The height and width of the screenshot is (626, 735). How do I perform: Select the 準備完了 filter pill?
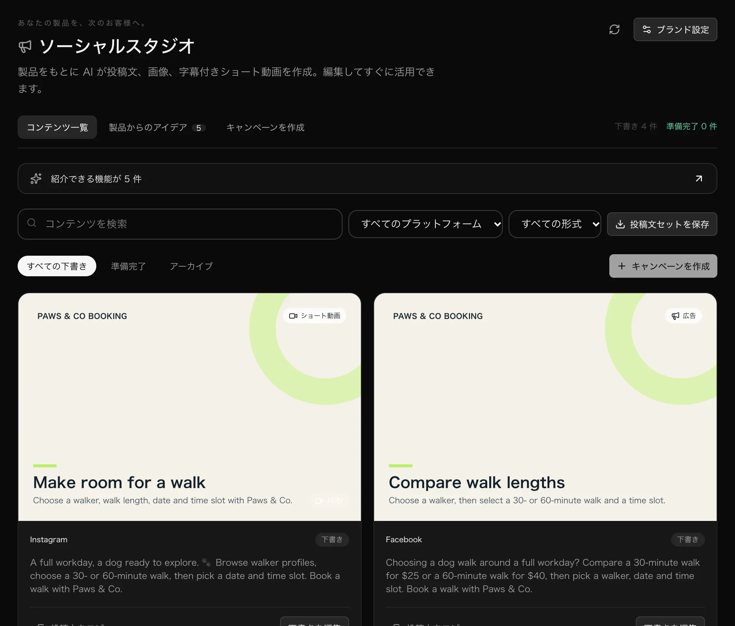coord(129,266)
